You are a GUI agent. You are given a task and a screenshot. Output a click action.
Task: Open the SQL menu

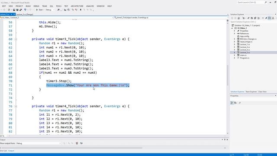coord(52,6)
